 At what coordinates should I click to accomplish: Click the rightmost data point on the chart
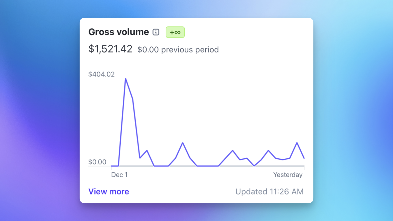click(x=304, y=158)
